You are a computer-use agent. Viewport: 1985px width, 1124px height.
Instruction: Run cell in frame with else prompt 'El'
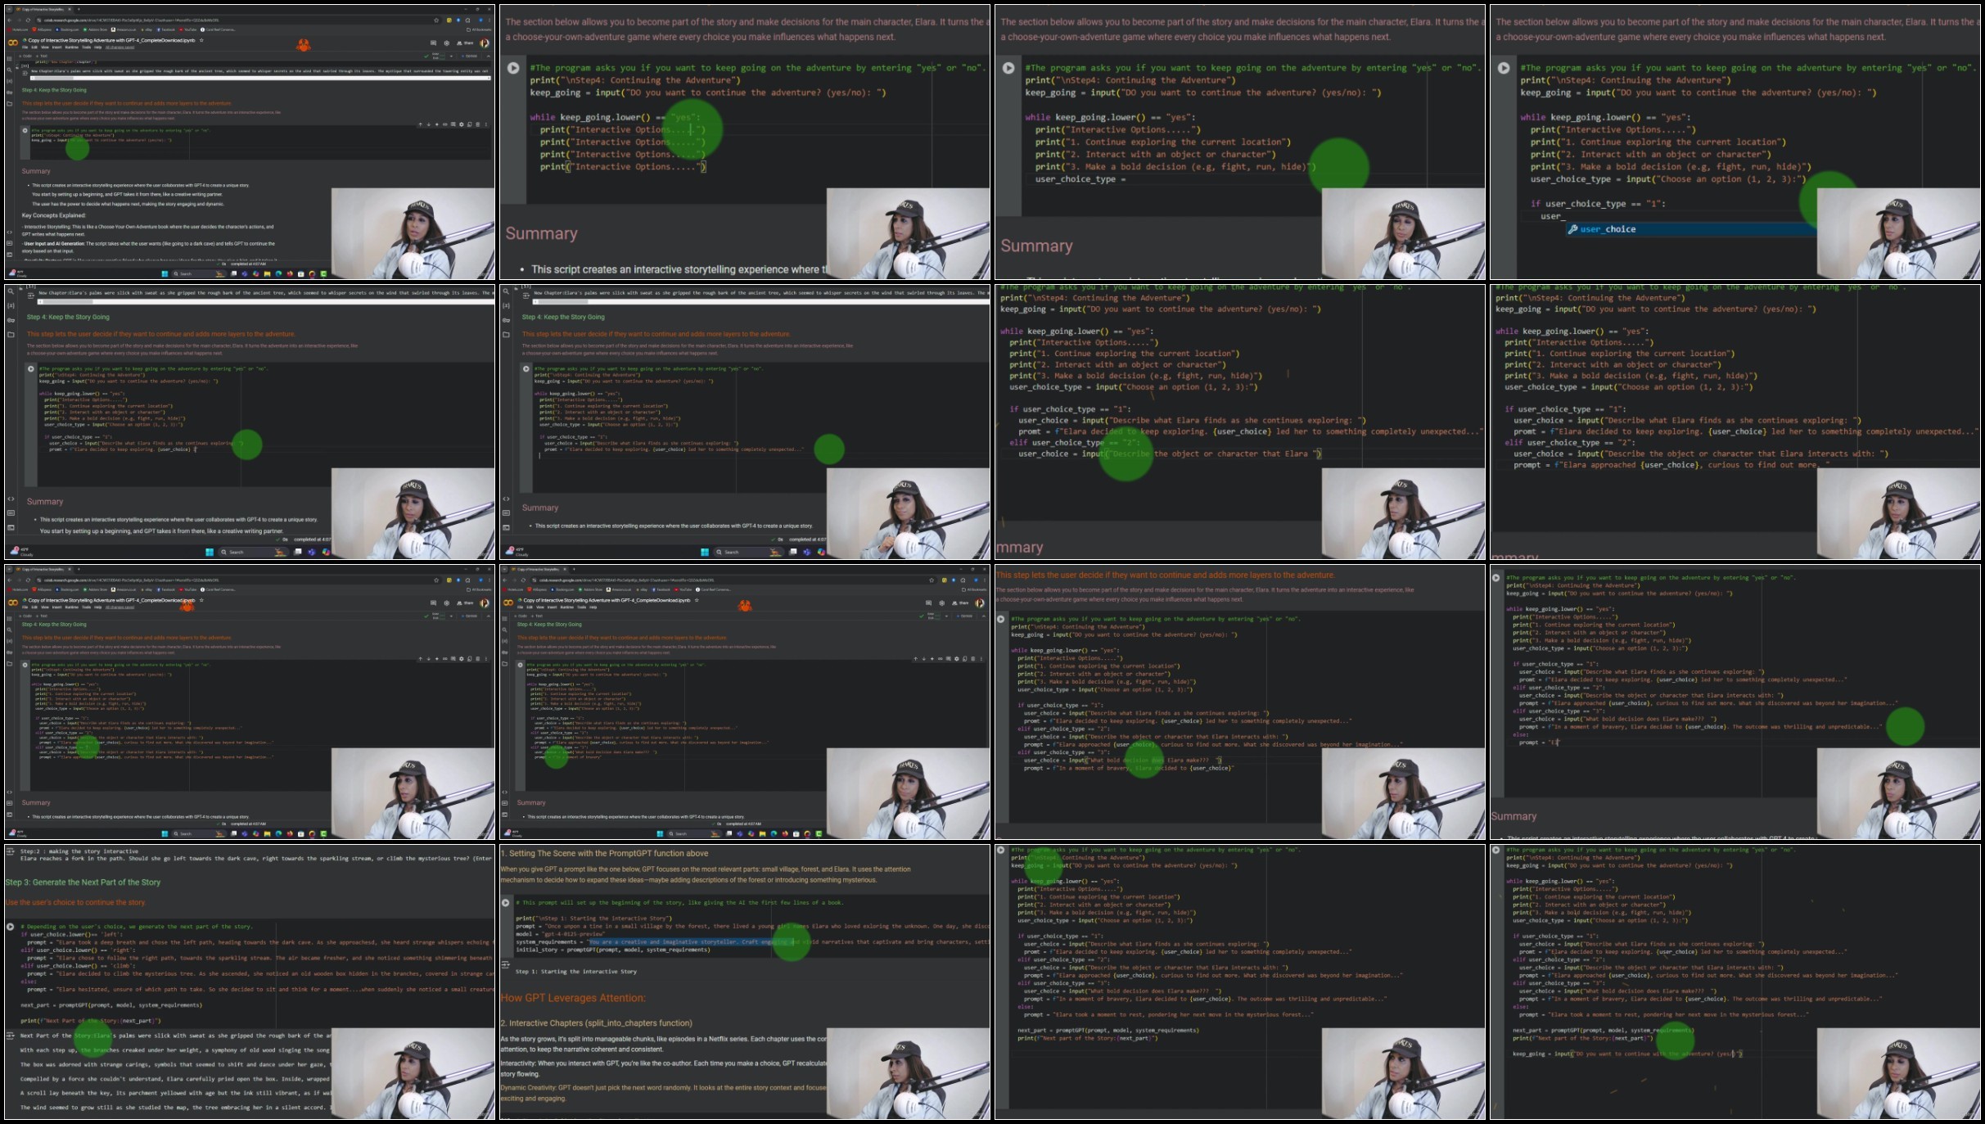pos(1496,578)
